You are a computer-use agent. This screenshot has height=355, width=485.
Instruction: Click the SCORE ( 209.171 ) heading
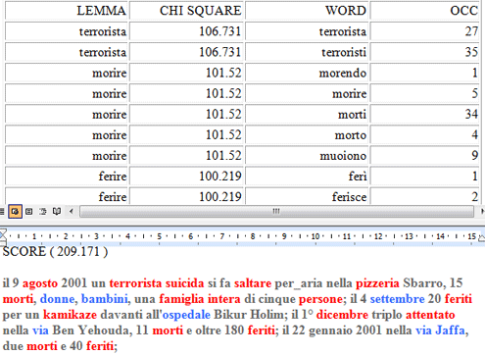pyautogui.click(x=55, y=251)
